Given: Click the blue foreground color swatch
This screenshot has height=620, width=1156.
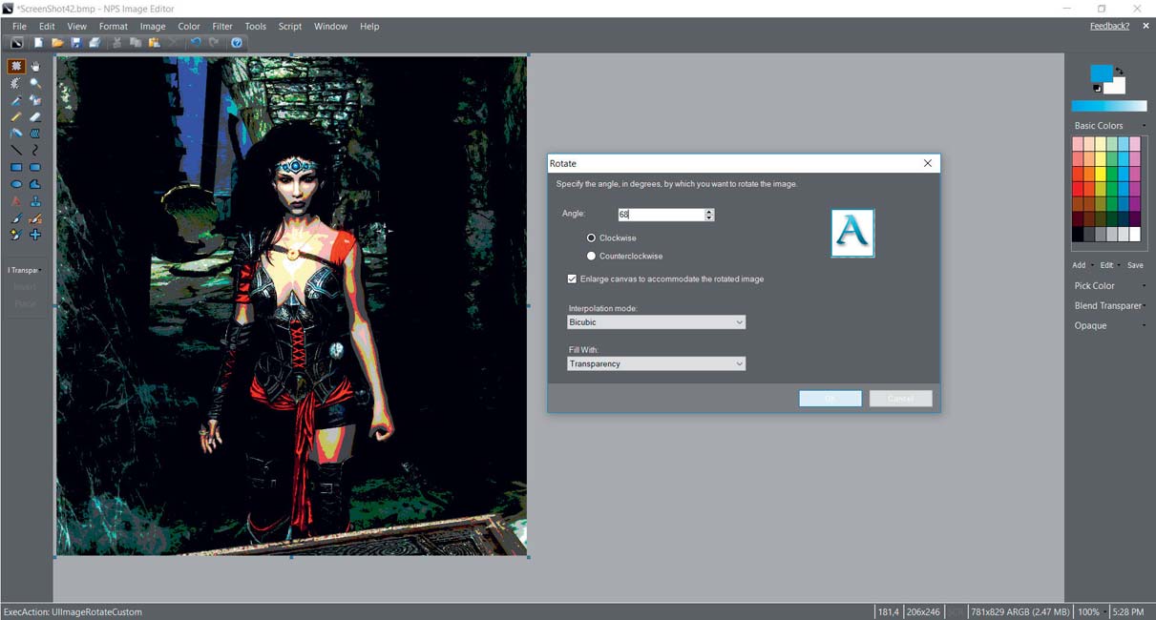Looking at the screenshot, I should 1101,73.
